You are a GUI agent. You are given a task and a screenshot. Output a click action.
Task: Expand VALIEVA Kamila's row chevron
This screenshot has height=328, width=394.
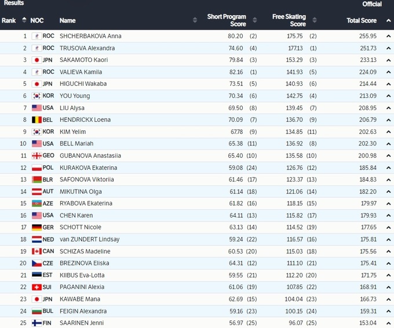pos(389,72)
